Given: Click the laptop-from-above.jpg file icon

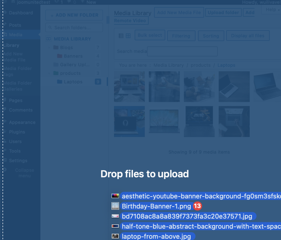Looking at the screenshot, I should click(x=115, y=236).
